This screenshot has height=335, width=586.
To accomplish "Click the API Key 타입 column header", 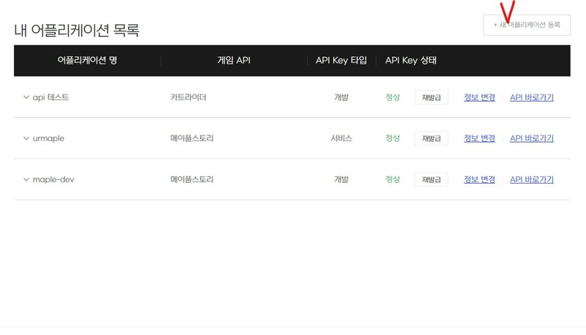I will point(341,61).
